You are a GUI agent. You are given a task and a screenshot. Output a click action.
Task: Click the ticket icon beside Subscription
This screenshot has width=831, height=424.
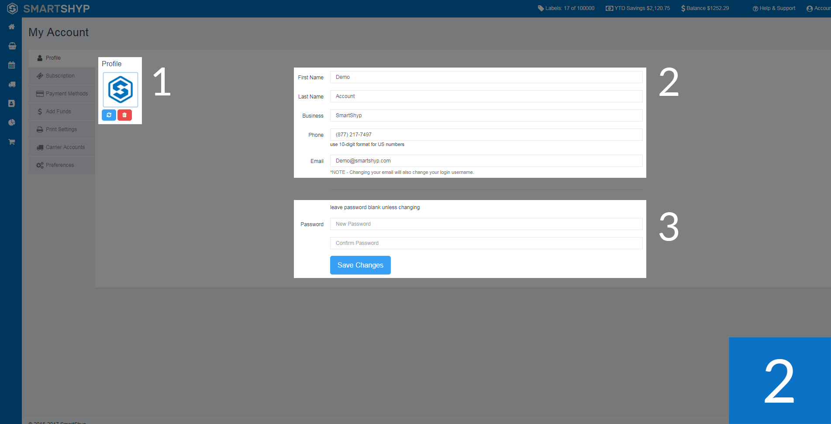(40, 76)
